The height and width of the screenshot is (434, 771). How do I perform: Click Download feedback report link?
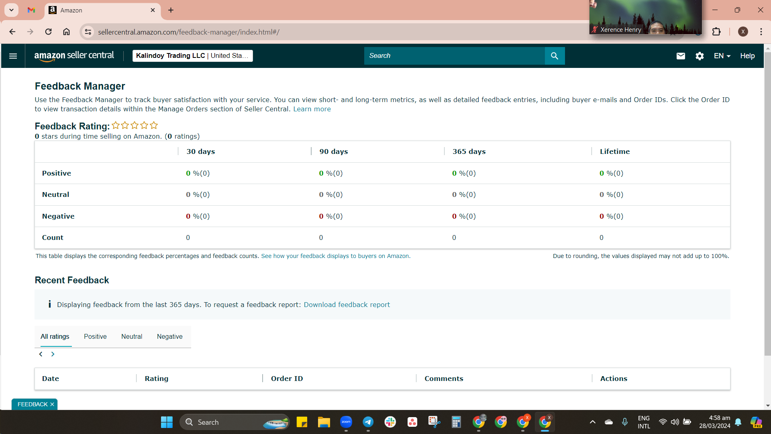point(347,305)
